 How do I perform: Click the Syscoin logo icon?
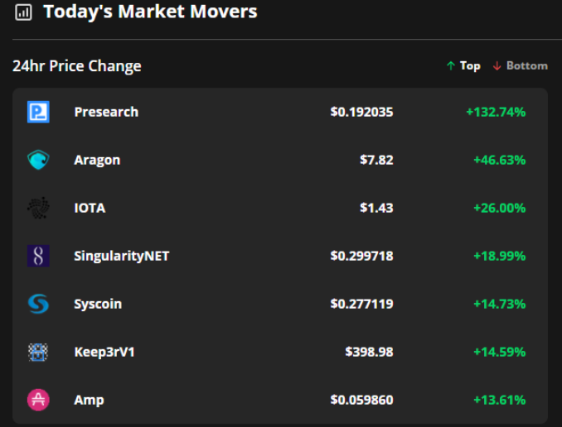[x=38, y=304]
